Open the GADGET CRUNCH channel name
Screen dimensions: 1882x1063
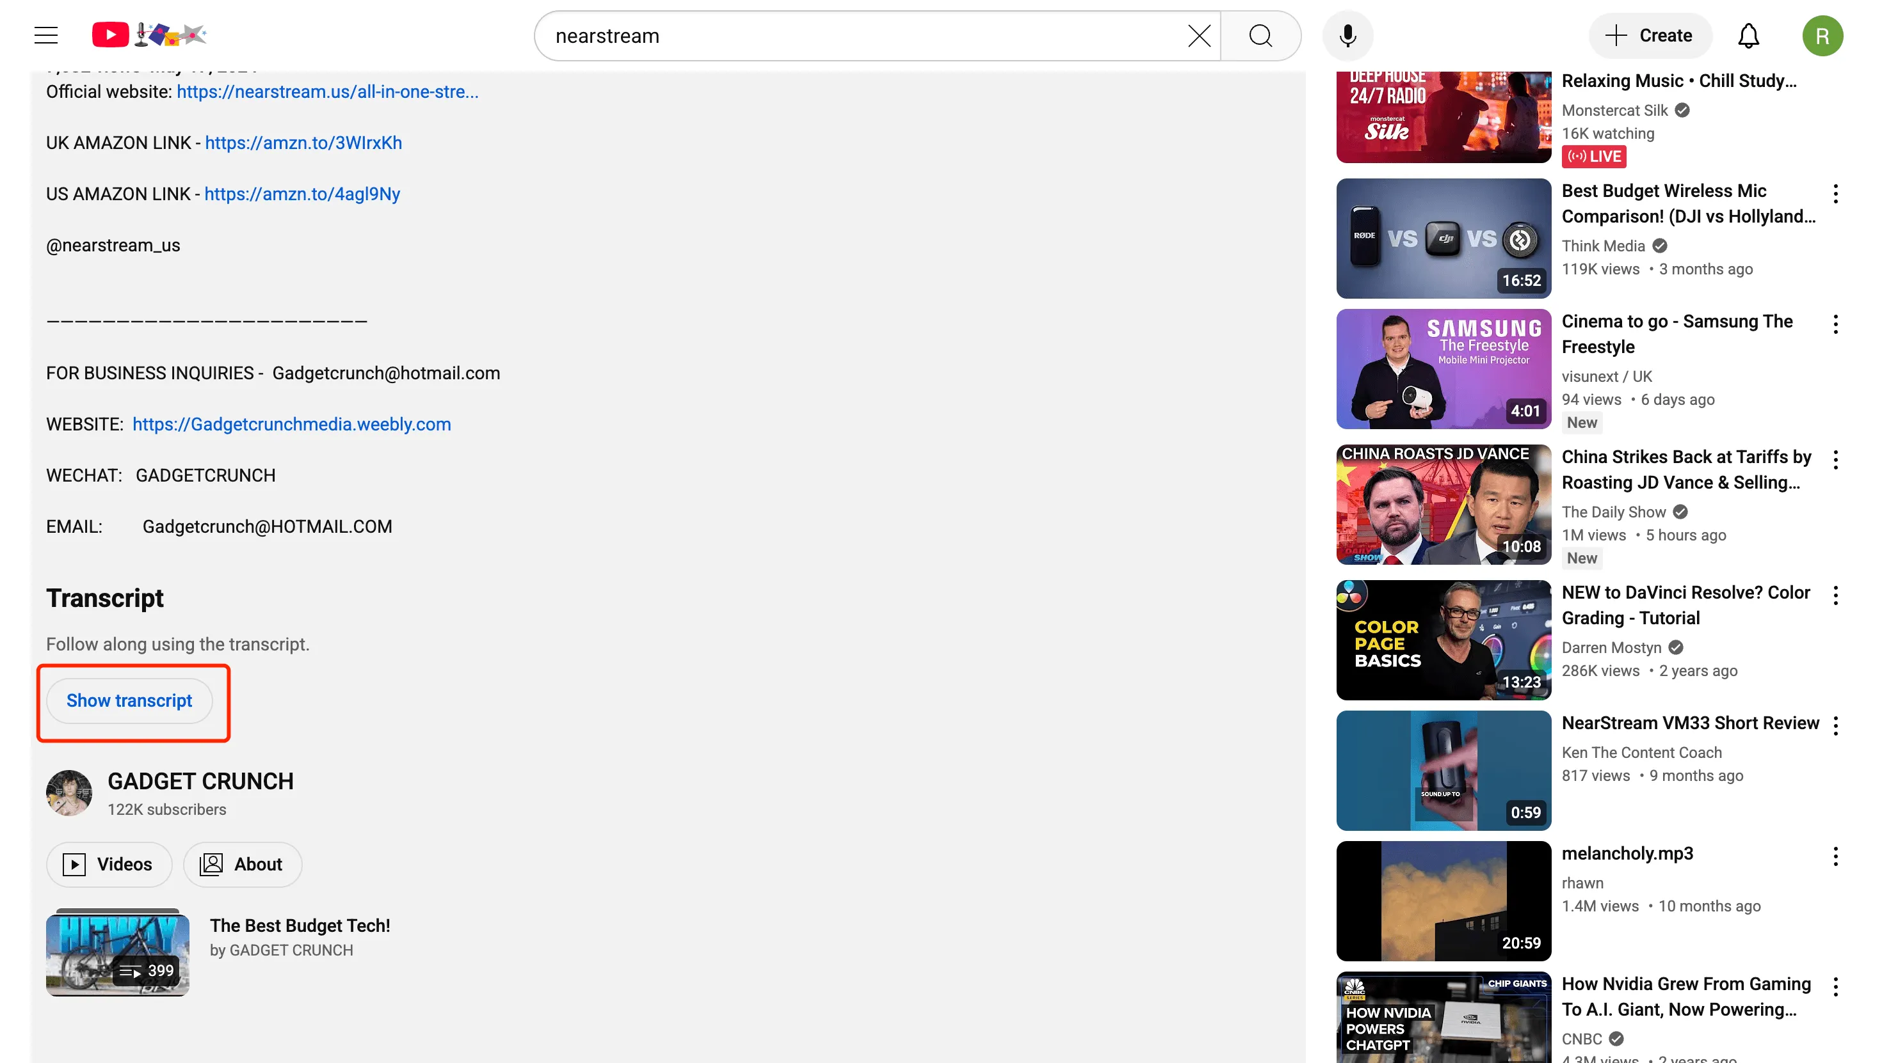pyautogui.click(x=200, y=781)
